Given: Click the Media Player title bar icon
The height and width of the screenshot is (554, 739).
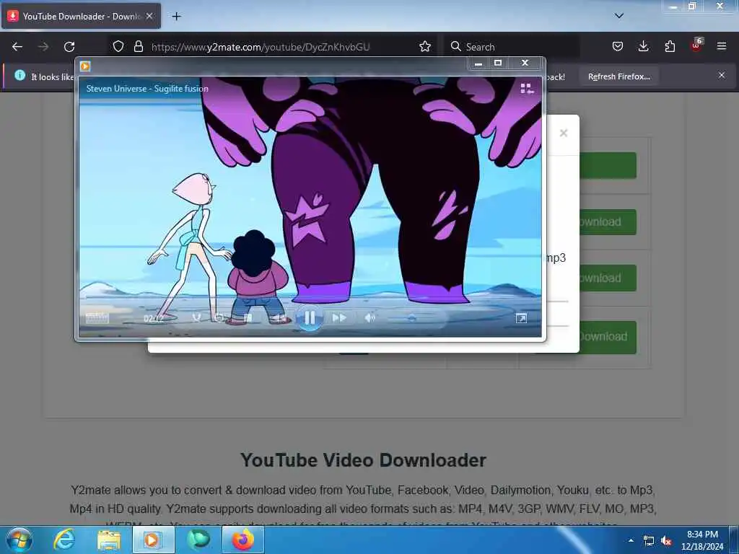Looking at the screenshot, I should [x=85, y=66].
